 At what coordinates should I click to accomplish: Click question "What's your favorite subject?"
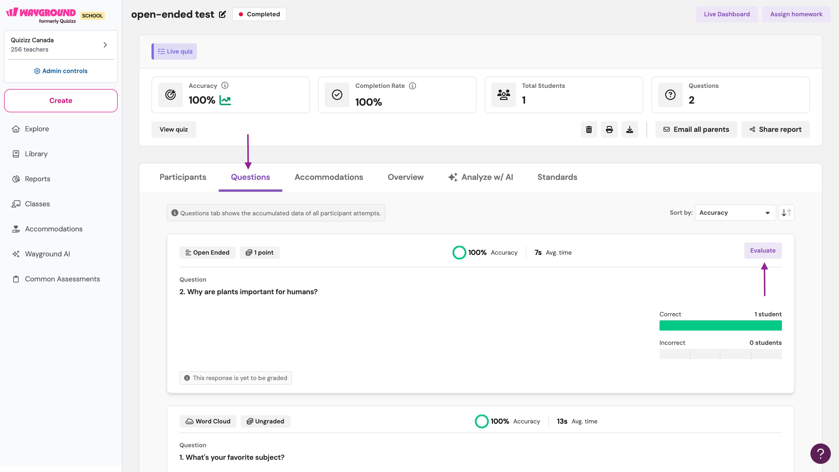[x=232, y=457]
